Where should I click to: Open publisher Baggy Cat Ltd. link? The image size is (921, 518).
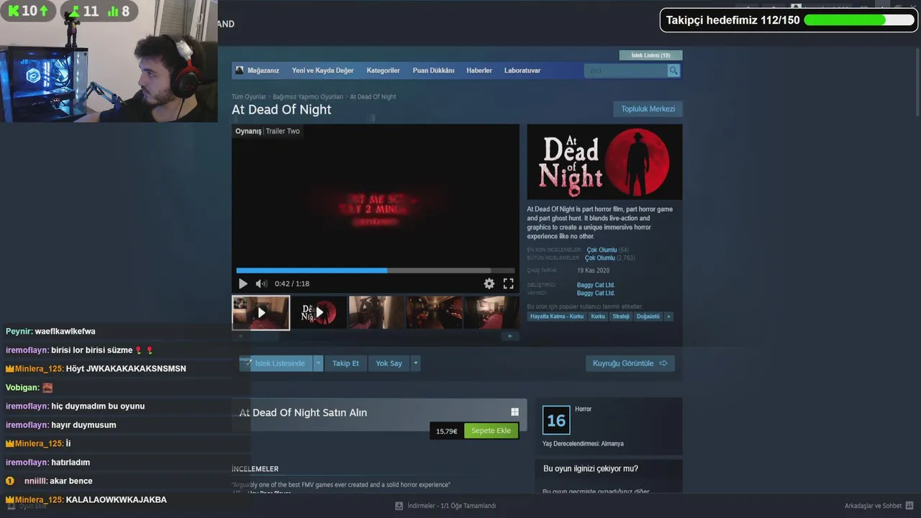pos(596,293)
